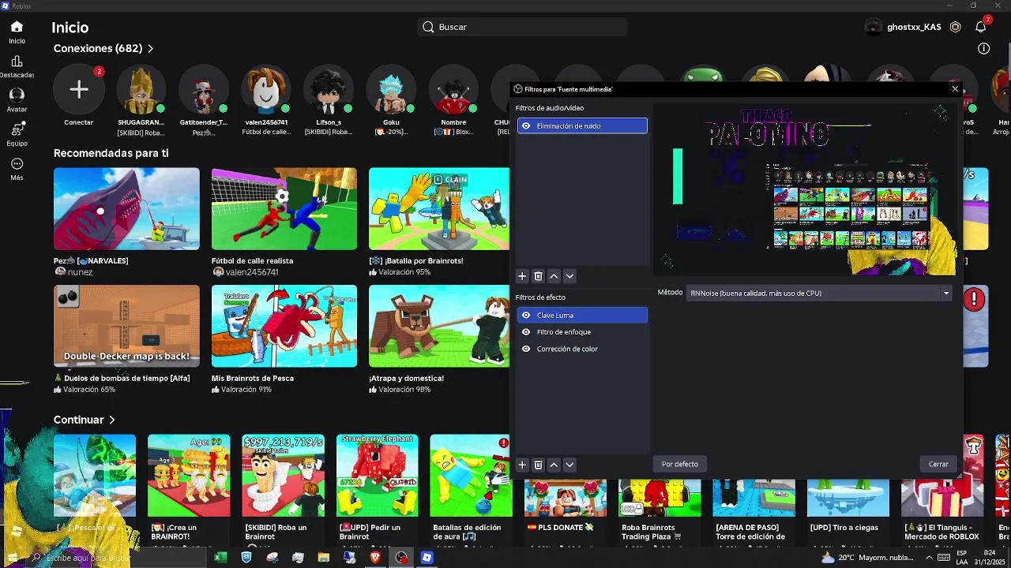Click the Cerrar button

938,464
